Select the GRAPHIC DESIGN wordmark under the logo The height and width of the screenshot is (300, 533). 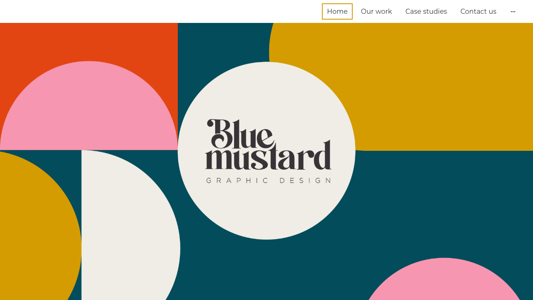tap(268, 180)
